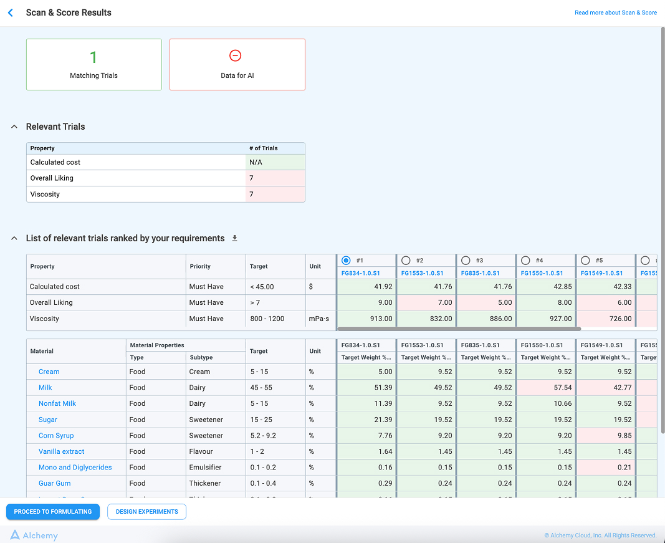This screenshot has width=665, height=543.
Task: Click the Data for AI card
Action: coord(237,64)
